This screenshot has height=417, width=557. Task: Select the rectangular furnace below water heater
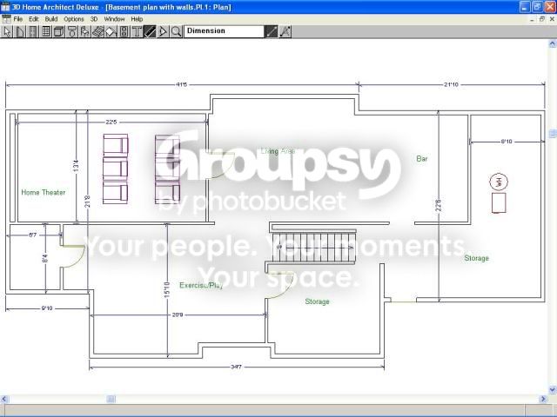click(499, 202)
